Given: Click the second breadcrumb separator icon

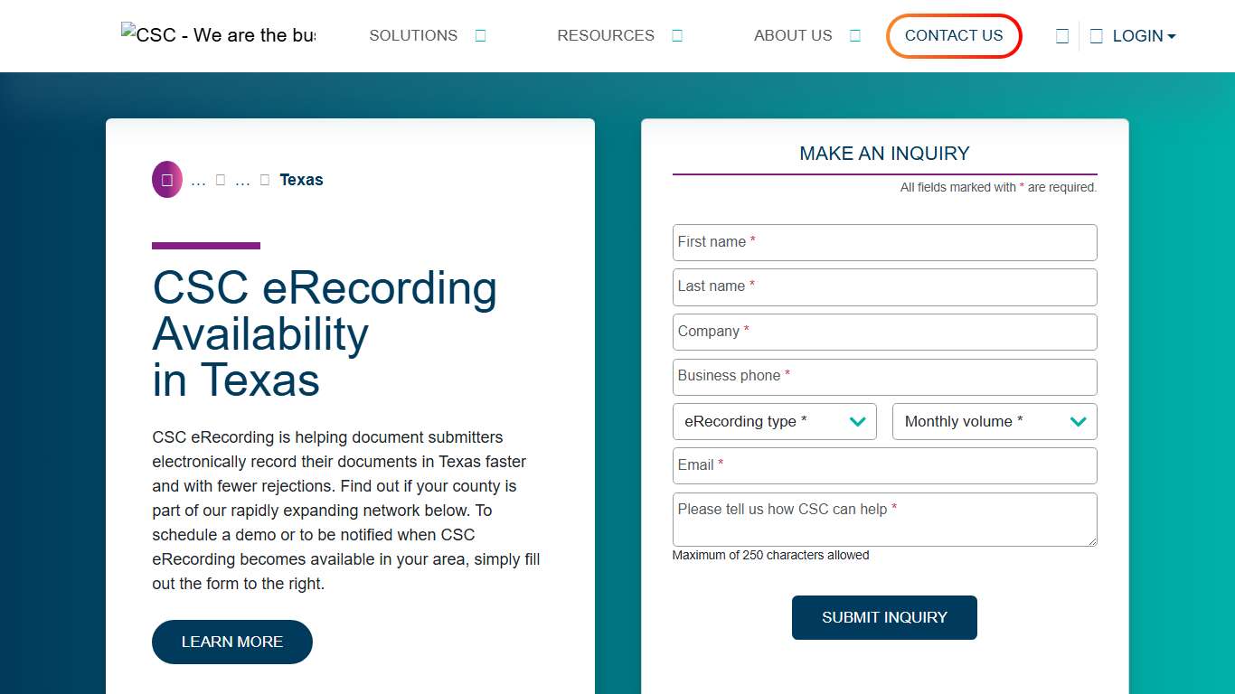Looking at the screenshot, I should 264,179.
